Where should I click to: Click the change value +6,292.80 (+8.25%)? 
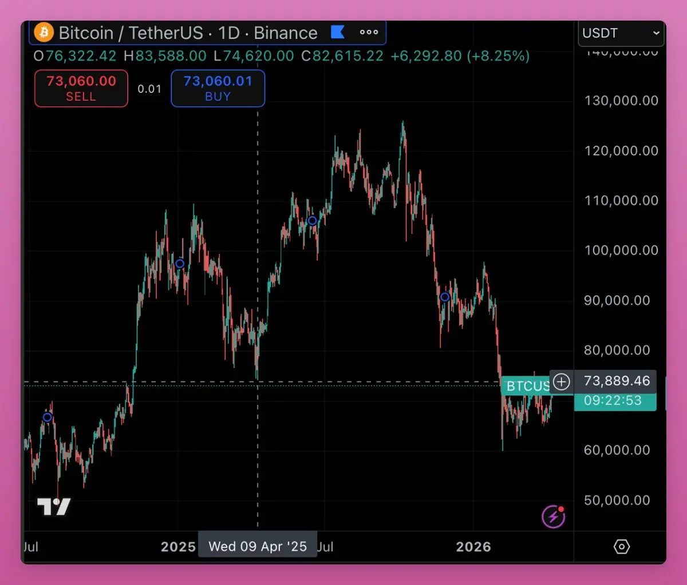click(x=460, y=56)
